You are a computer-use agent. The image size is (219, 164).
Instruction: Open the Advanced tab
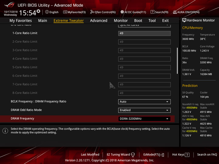[99, 21]
